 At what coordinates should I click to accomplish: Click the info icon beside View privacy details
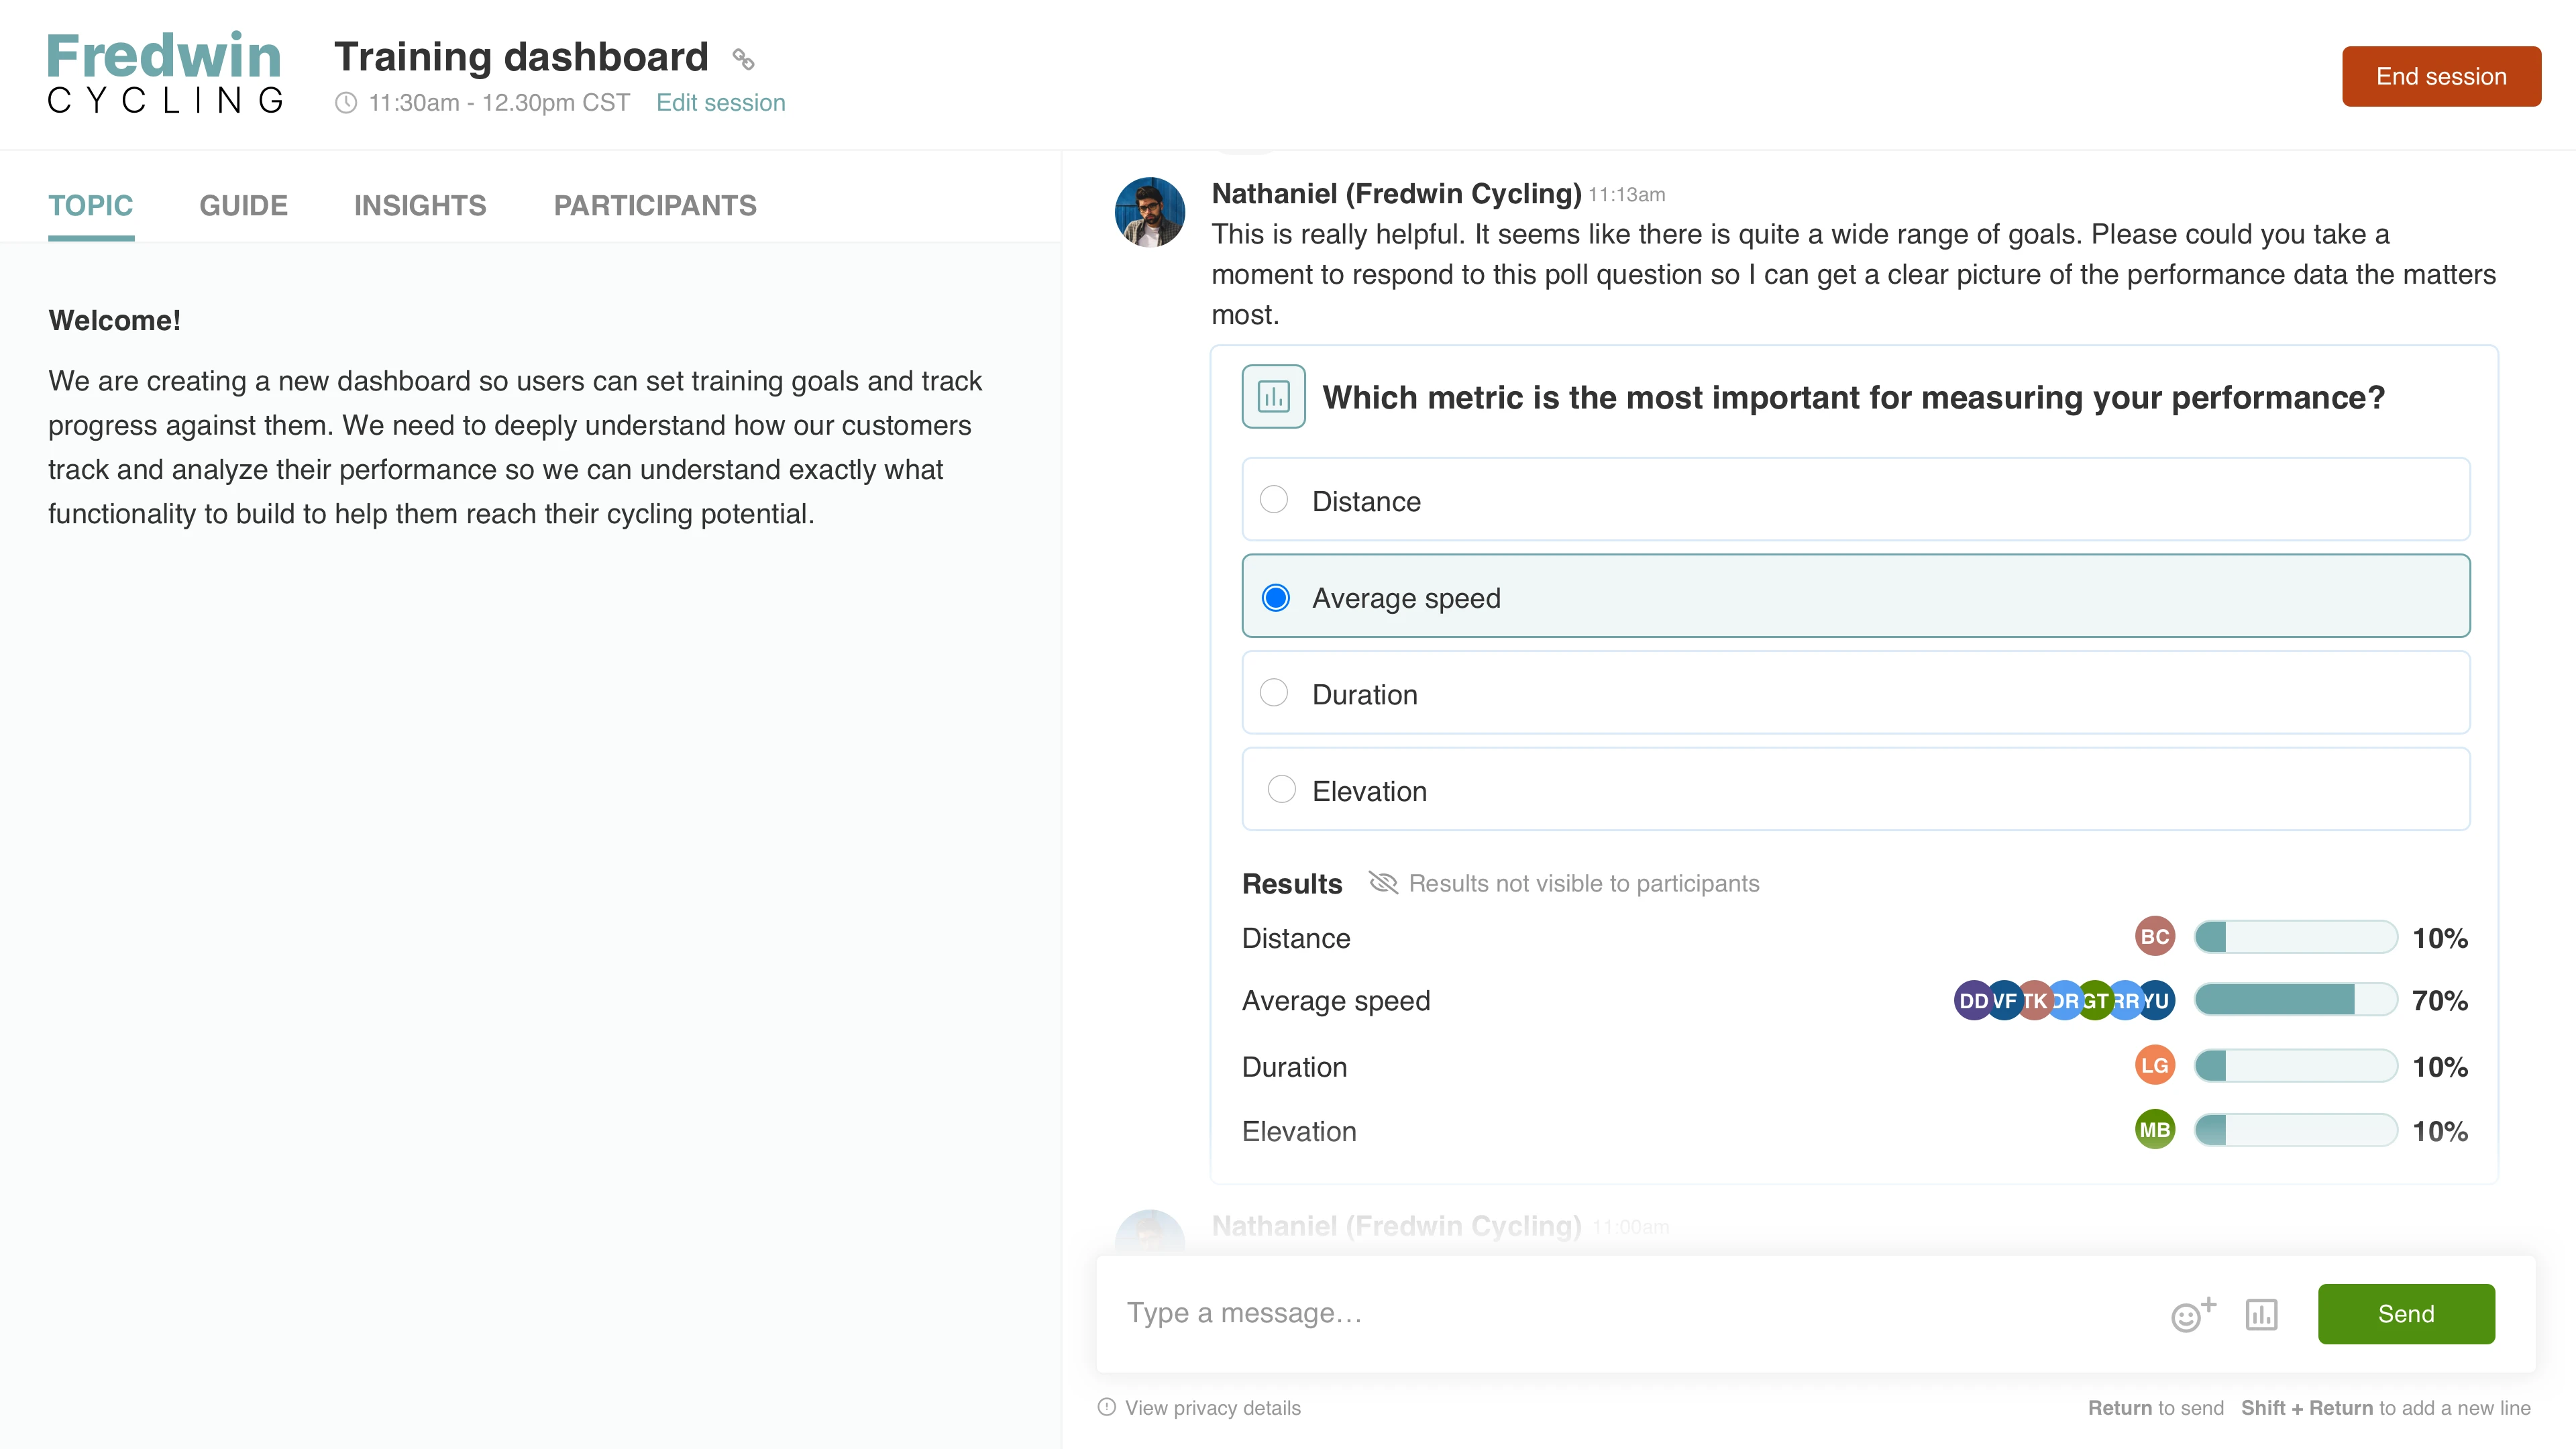(1106, 1406)
